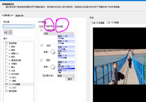This screenshot has width=146, height=102.
Task: Click the angle dial in the 倾斜 section
Action: pos(53,52)
